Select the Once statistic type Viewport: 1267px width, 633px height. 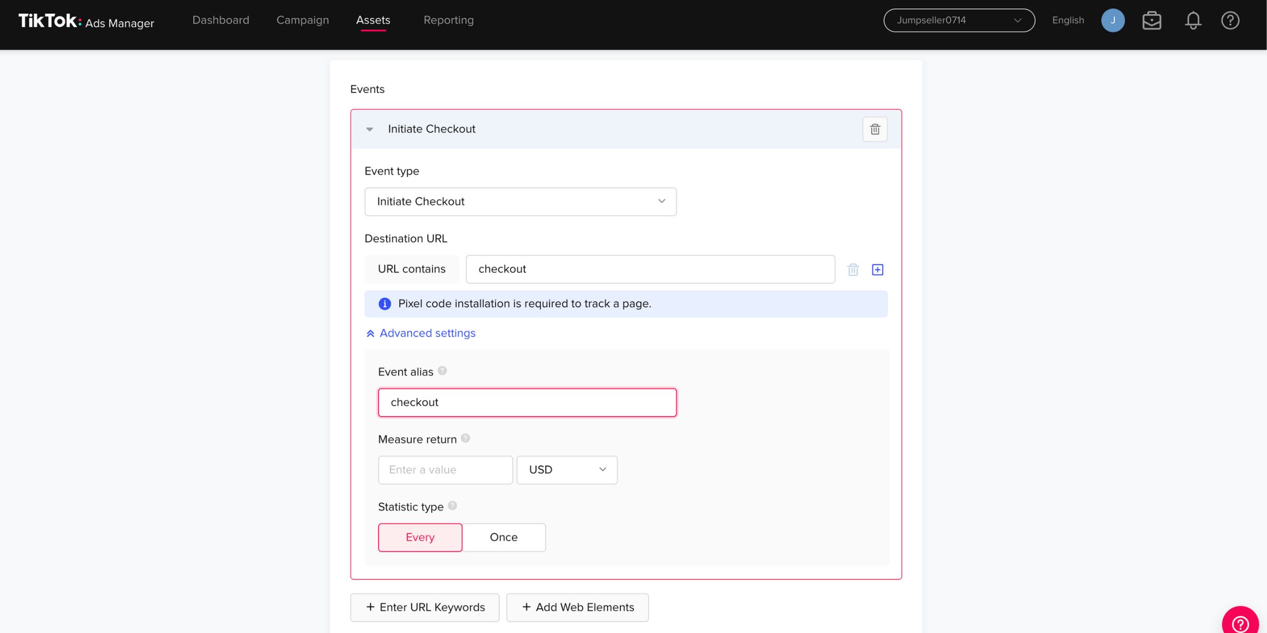(504, 538)
